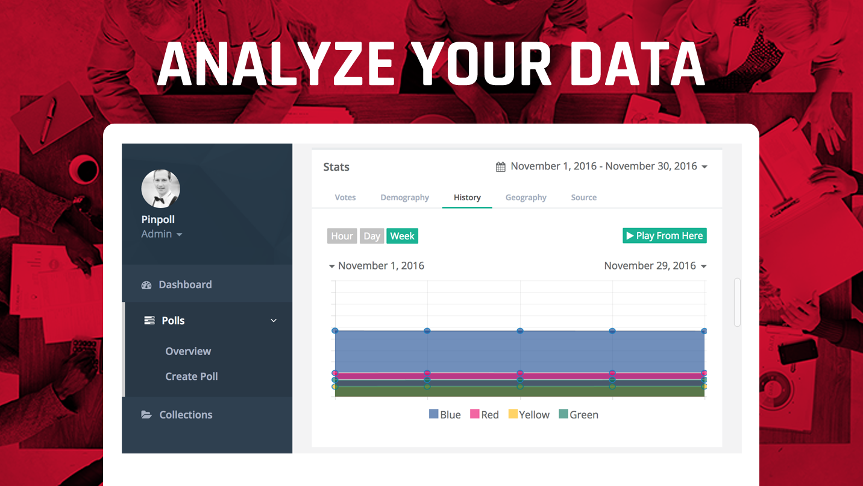Image resolution: width=863 pixels, height=486 pixels.
Task: Open the Polls Overview page
Action: point(188,352)
